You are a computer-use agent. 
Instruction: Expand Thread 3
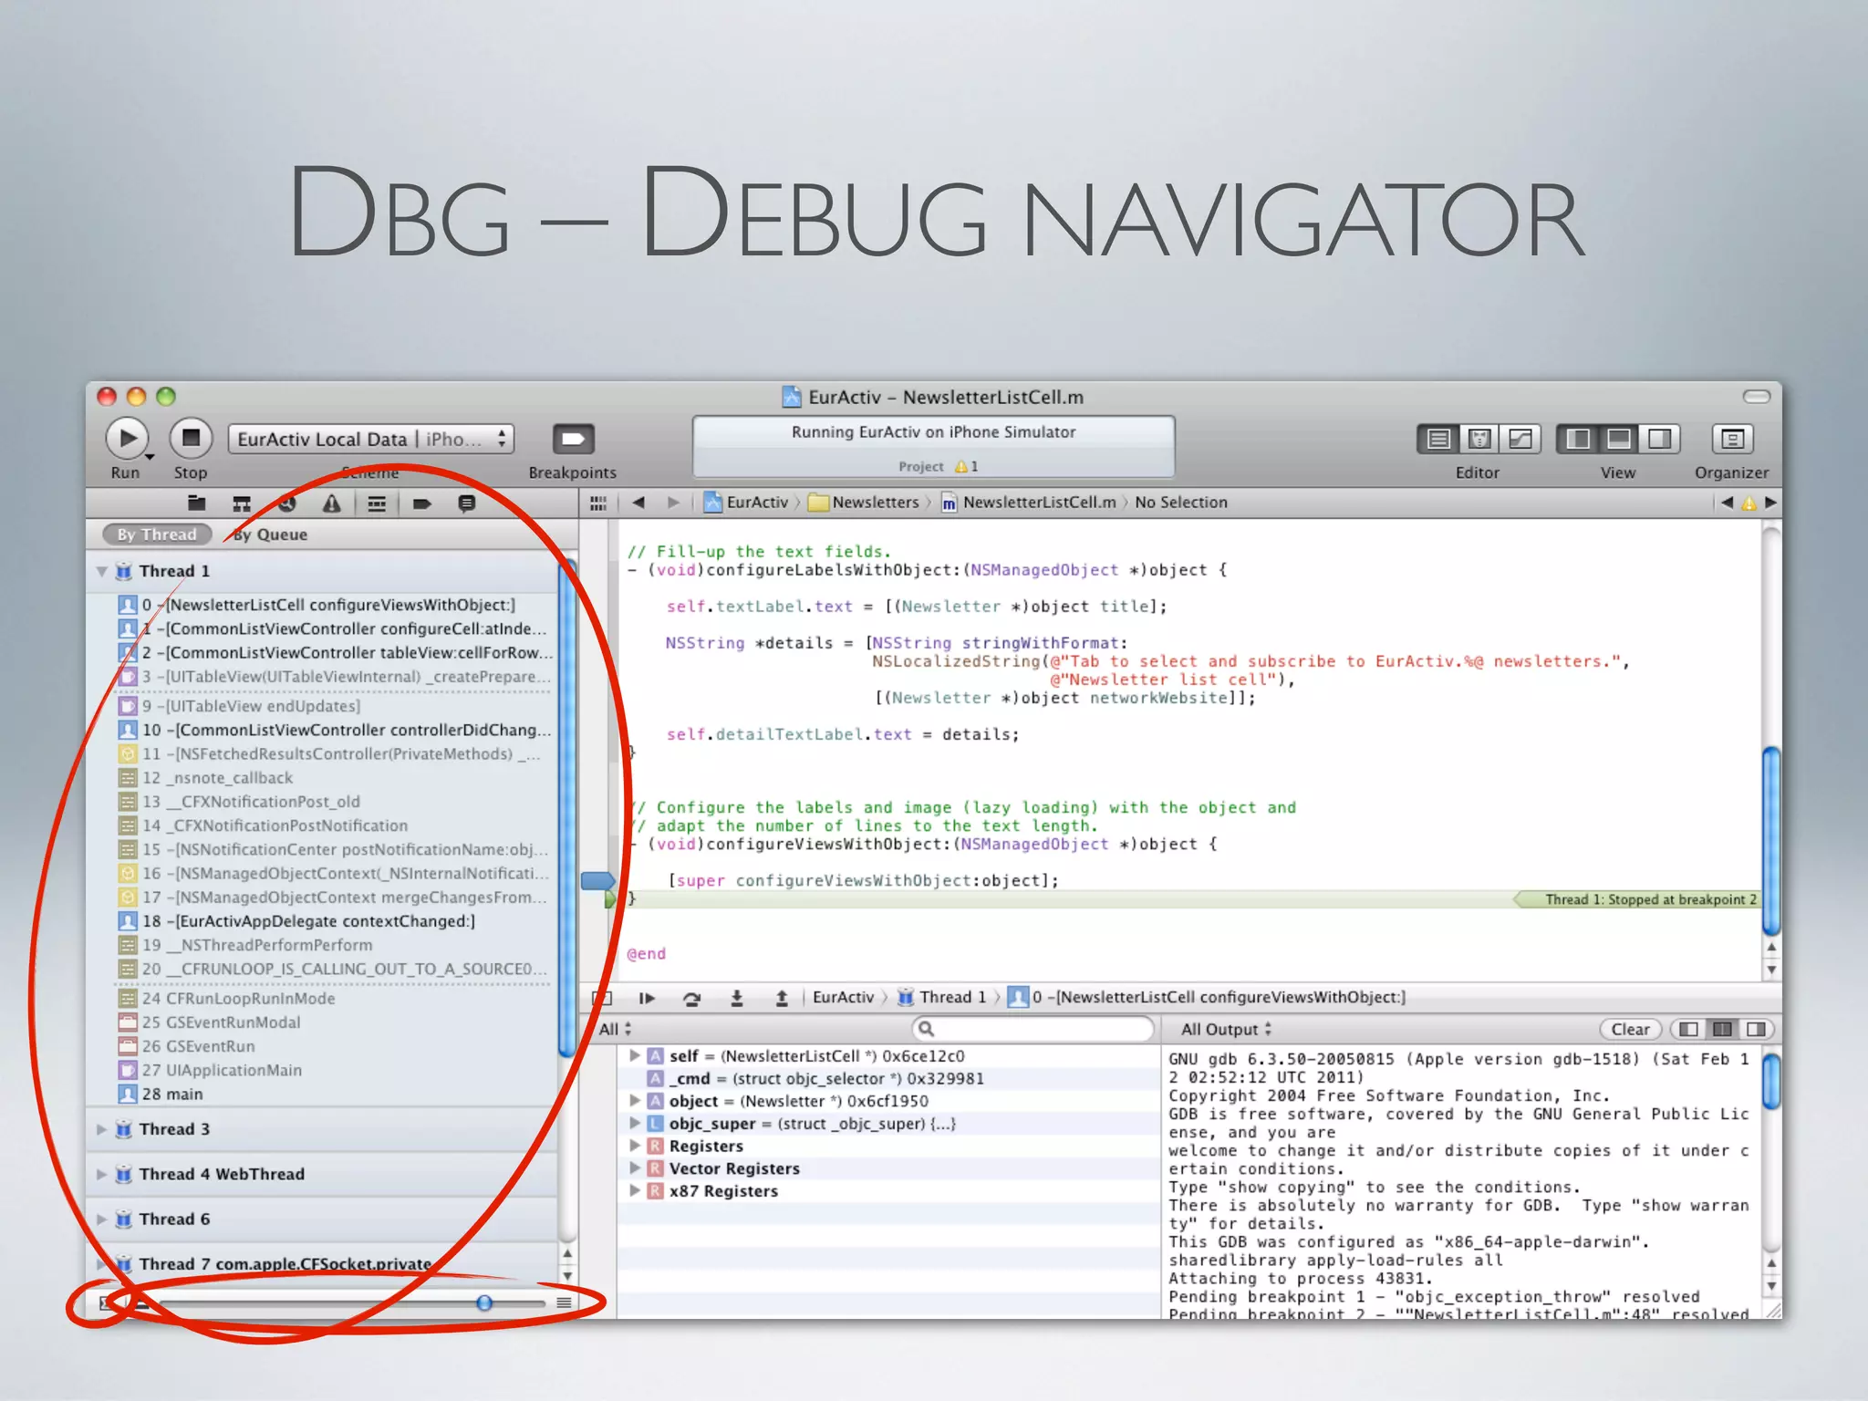101,1129
